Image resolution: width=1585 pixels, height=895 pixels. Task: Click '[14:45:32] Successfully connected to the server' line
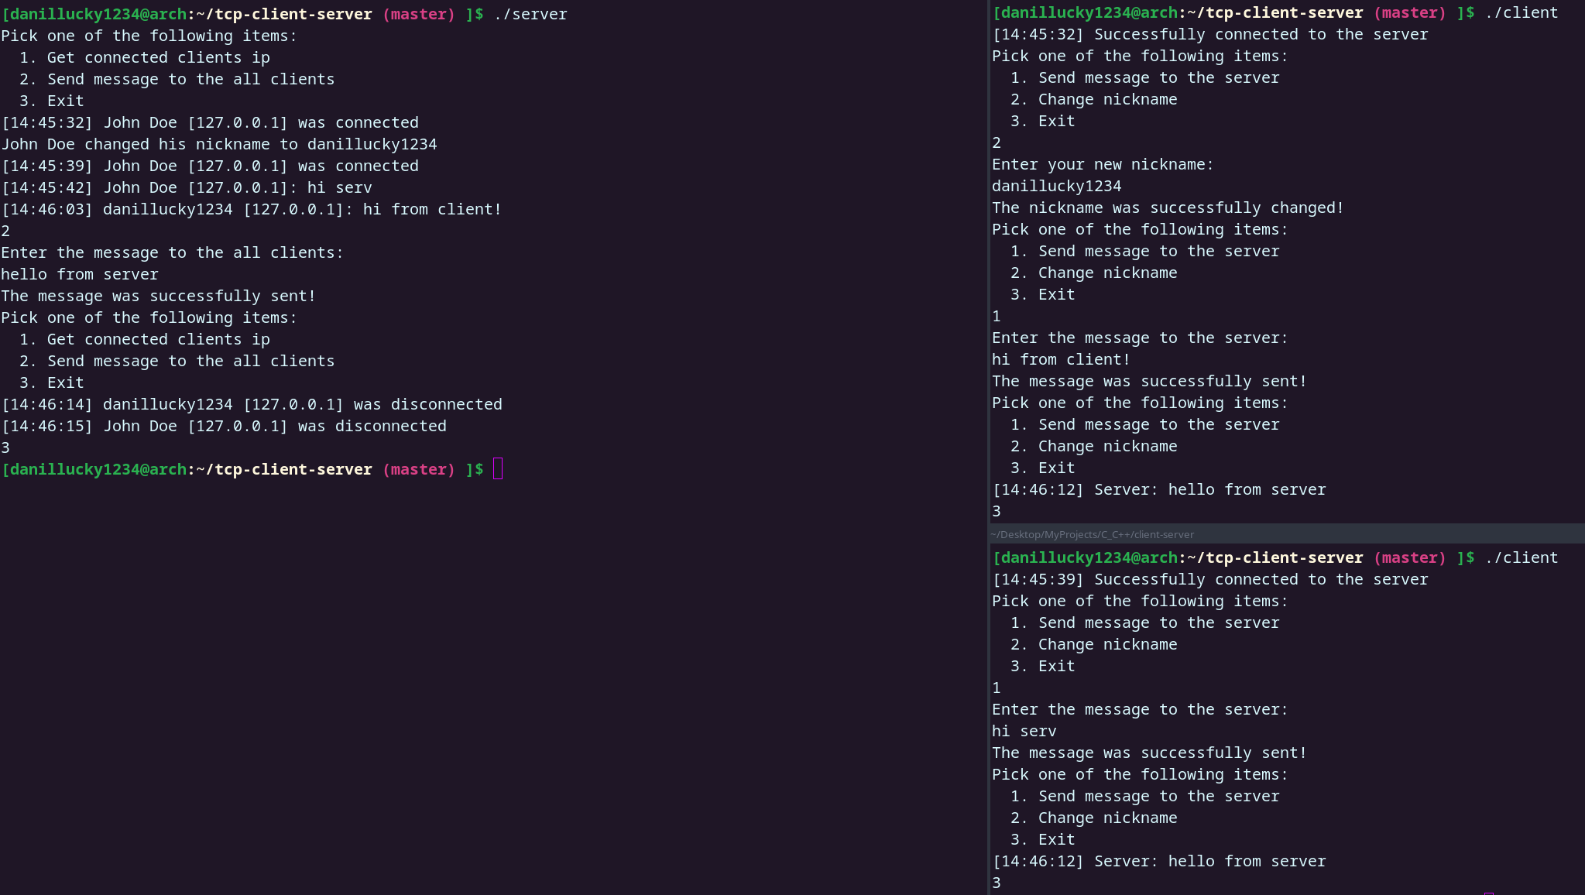click(1210, 34)
